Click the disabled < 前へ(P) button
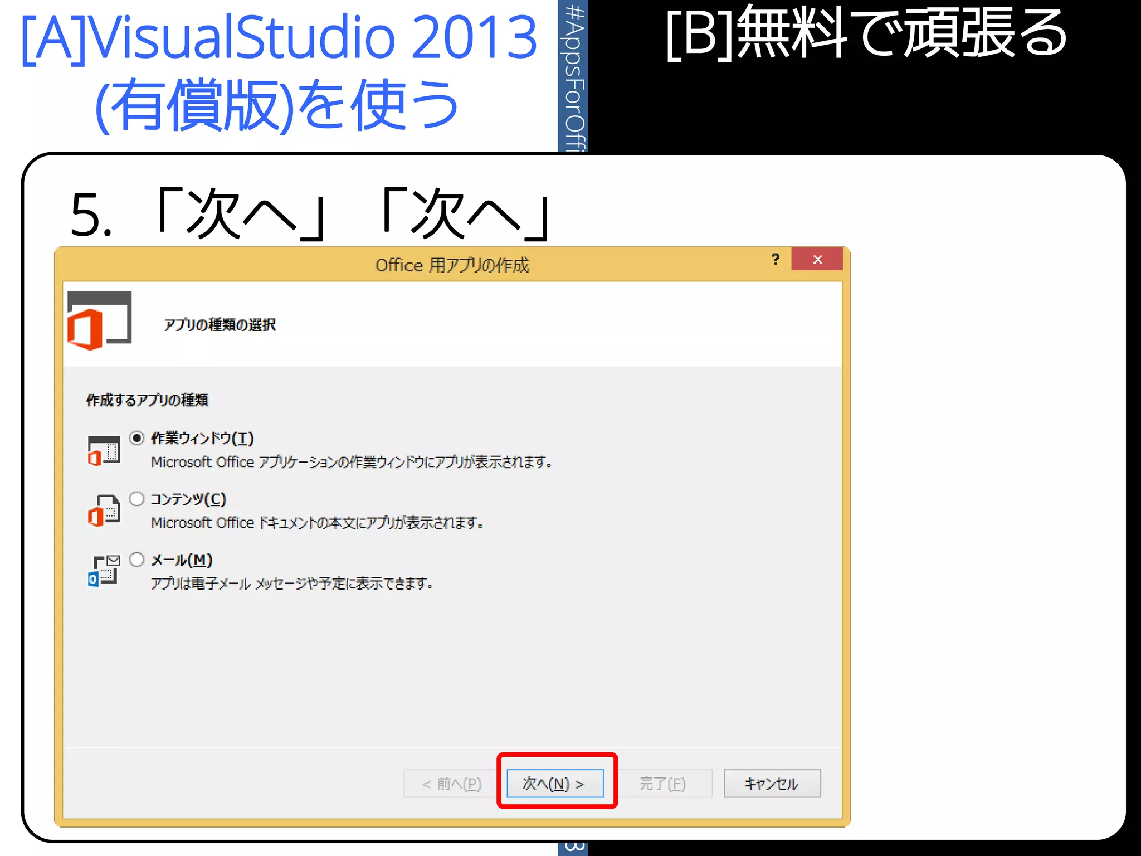This screenshot has width=1141, height=856. (452, 784)
